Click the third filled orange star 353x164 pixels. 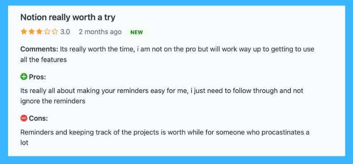coord(39,32)
